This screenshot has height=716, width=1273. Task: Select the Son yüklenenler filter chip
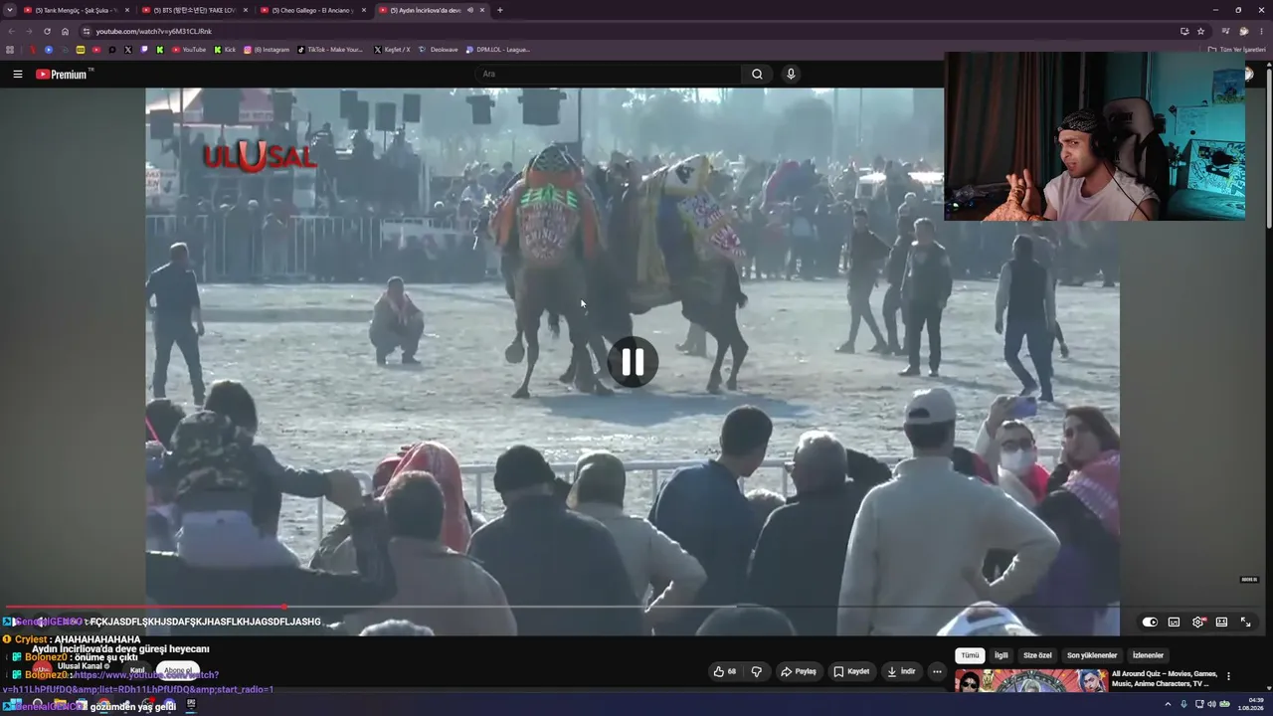pos(1092,655)
